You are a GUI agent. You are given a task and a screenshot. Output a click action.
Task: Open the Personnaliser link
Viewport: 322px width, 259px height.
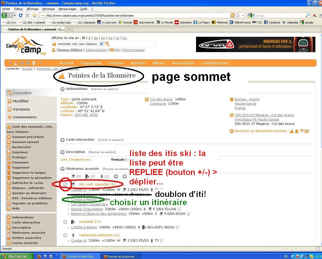coord(134,50)
